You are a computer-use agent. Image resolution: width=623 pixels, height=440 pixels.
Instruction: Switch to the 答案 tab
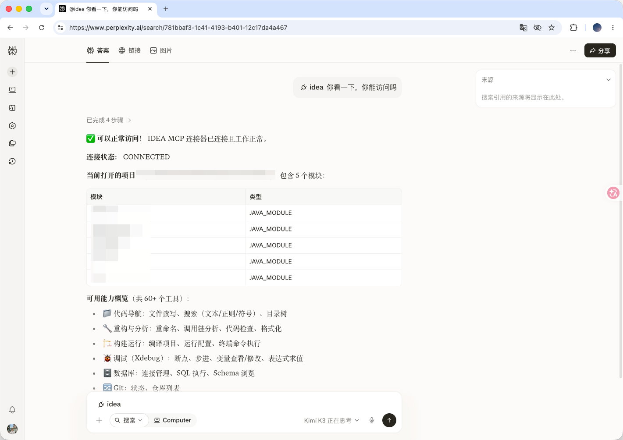click(98, 50)
